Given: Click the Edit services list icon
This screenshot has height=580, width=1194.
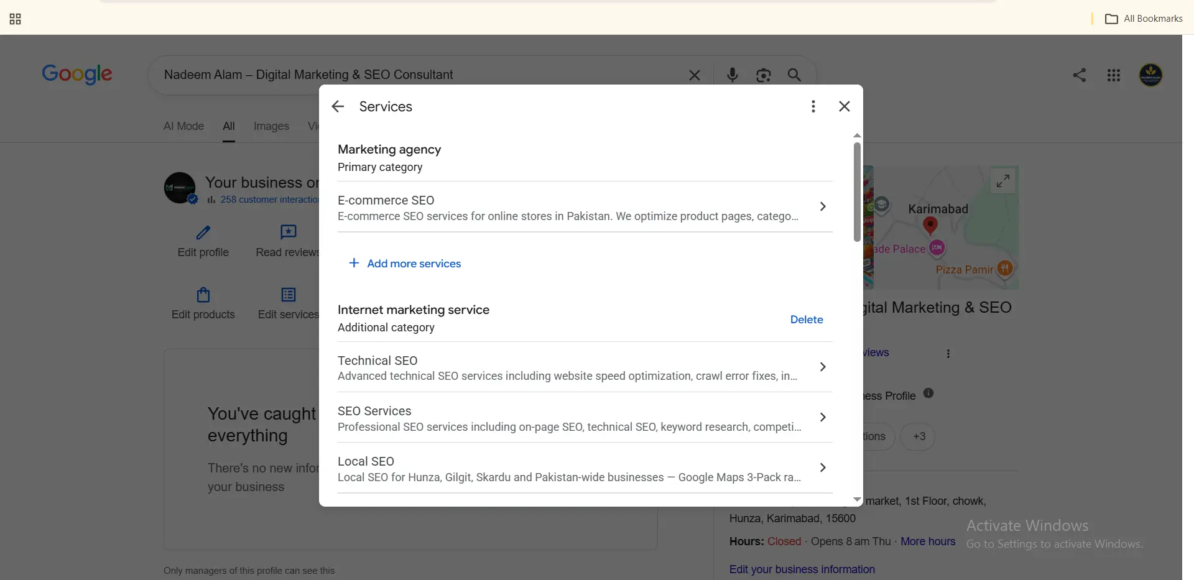Looking at the screenshot, I should tap(289, 294).
